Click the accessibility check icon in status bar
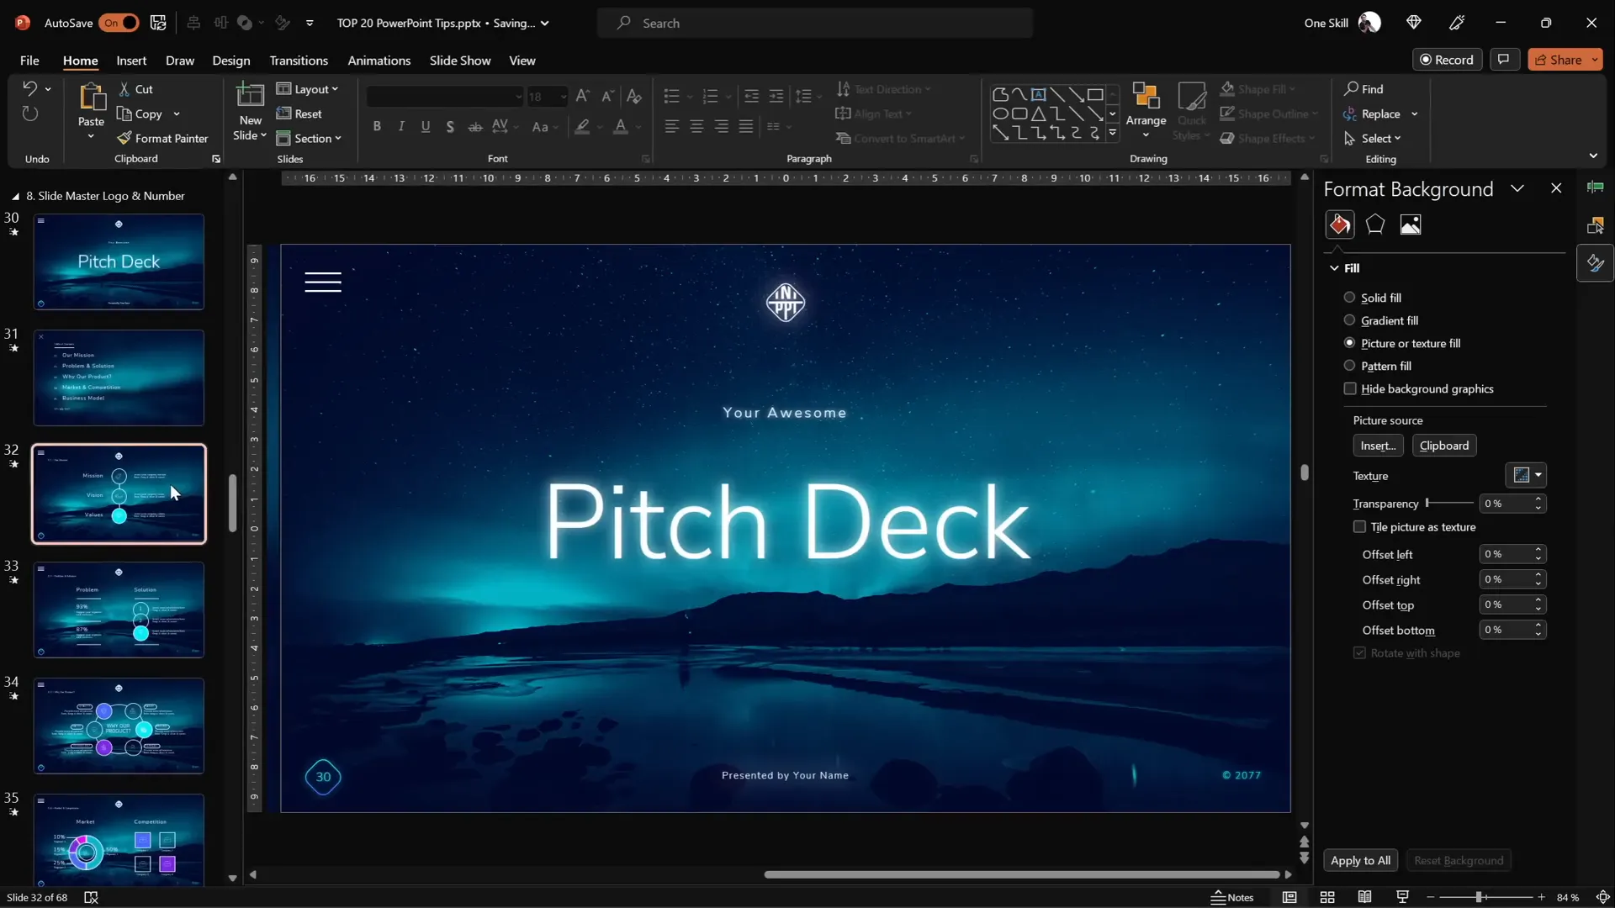 [92, 897]
